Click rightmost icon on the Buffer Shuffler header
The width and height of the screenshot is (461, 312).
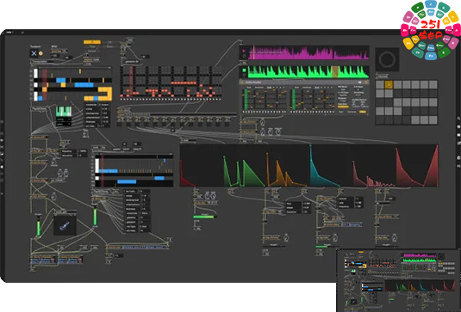point(366,83)
